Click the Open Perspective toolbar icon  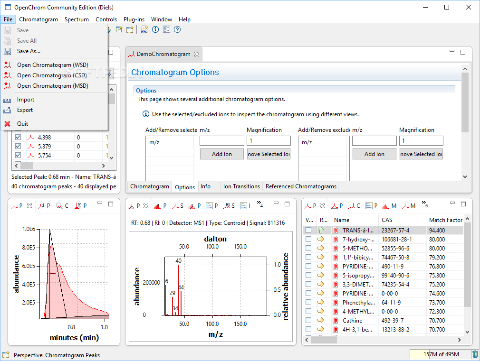[x=130, y=30]
